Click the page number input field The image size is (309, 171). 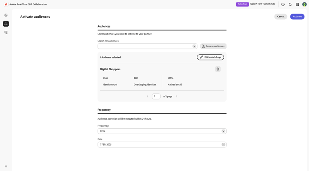(156, 97)
